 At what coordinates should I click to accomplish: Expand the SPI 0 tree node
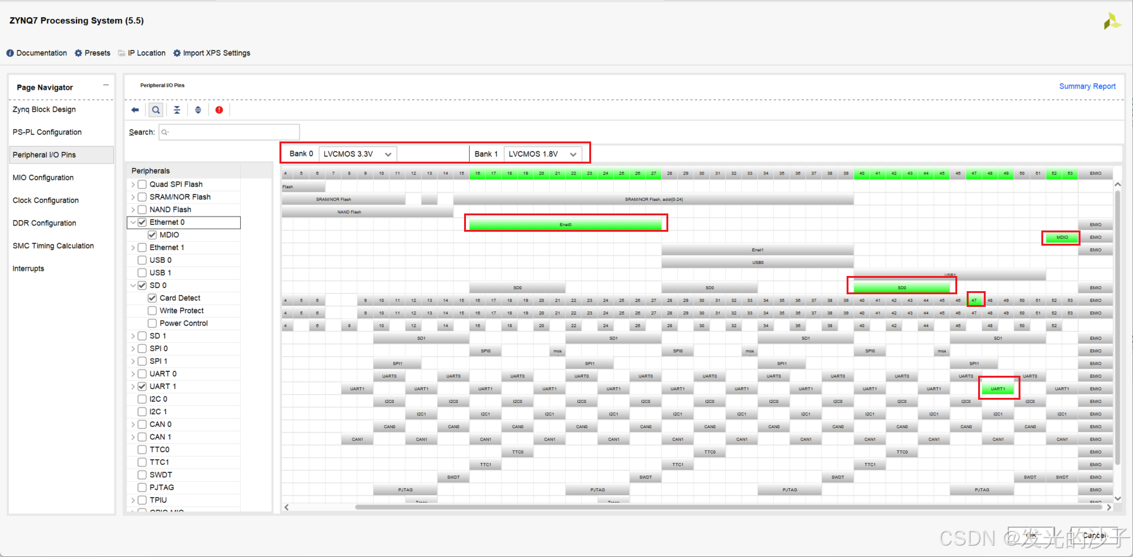point(133,349)
